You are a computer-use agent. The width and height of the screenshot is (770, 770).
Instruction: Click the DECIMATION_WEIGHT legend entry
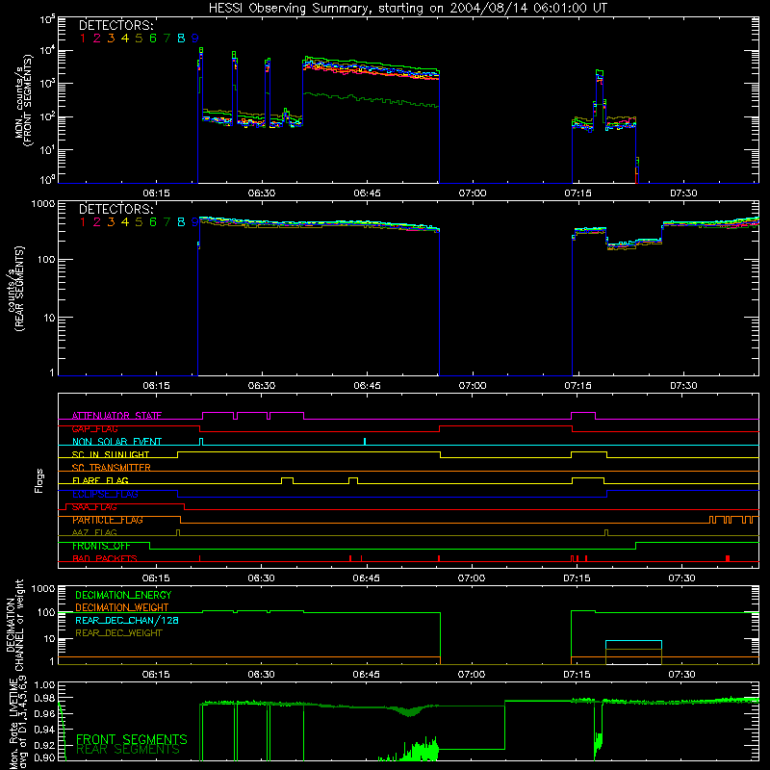122,608
